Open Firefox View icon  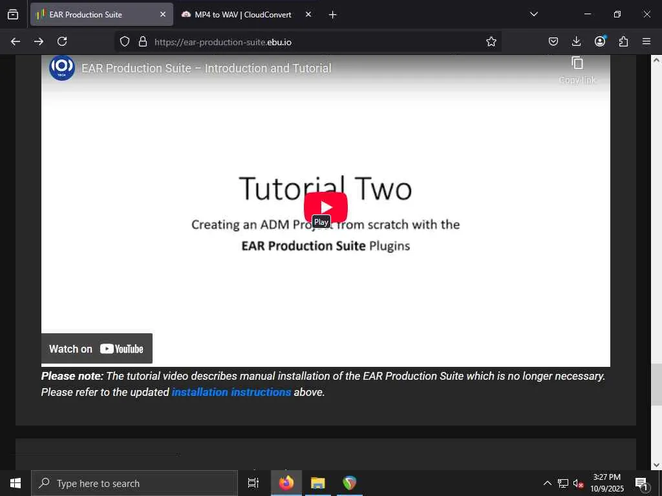(13, 14)
